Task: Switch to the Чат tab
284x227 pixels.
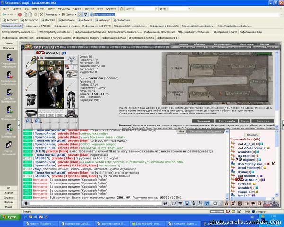Action: 181,131
